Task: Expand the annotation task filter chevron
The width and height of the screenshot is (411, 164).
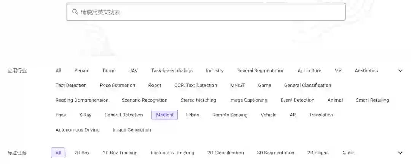Action: coord(400,153)
